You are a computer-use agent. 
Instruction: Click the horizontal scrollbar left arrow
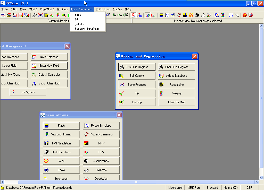pyautogui.click(x=2, y=182)
